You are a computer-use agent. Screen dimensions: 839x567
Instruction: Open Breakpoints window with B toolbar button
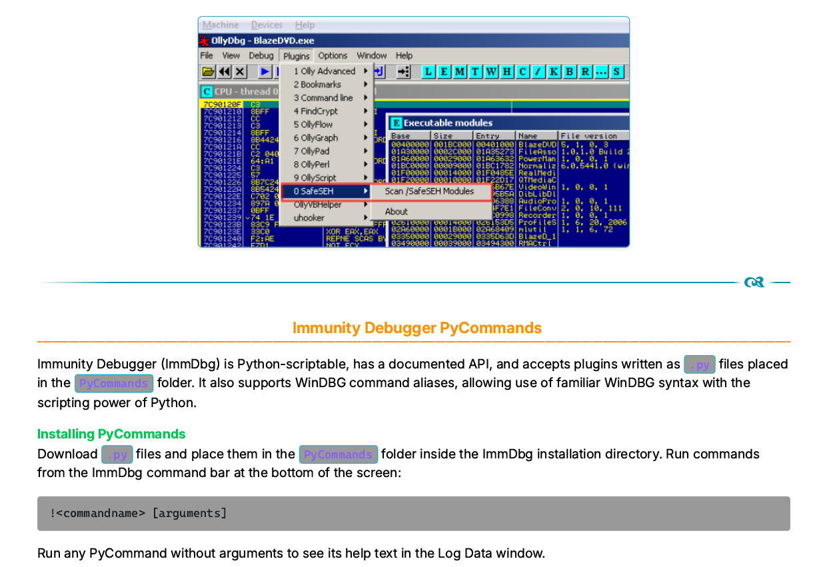tap(570, 71)
